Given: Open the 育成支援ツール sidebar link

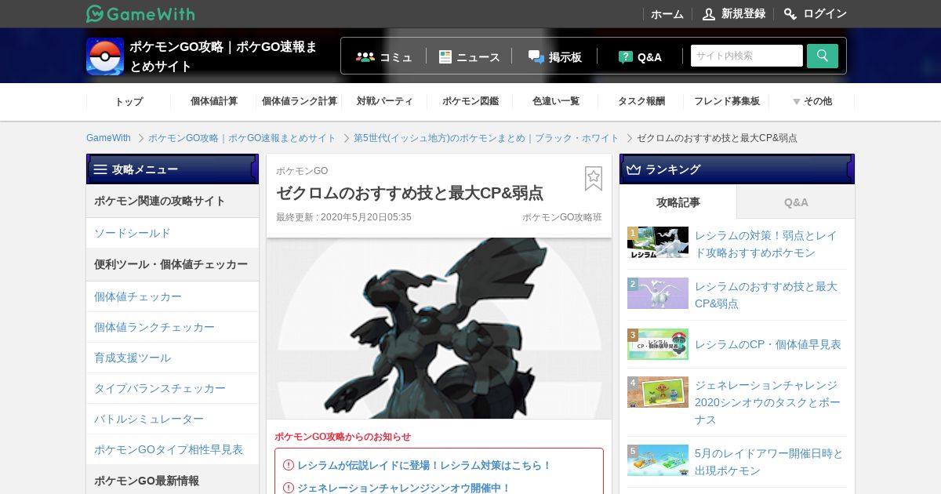Looking at the screenshot, I should [133, 358].
